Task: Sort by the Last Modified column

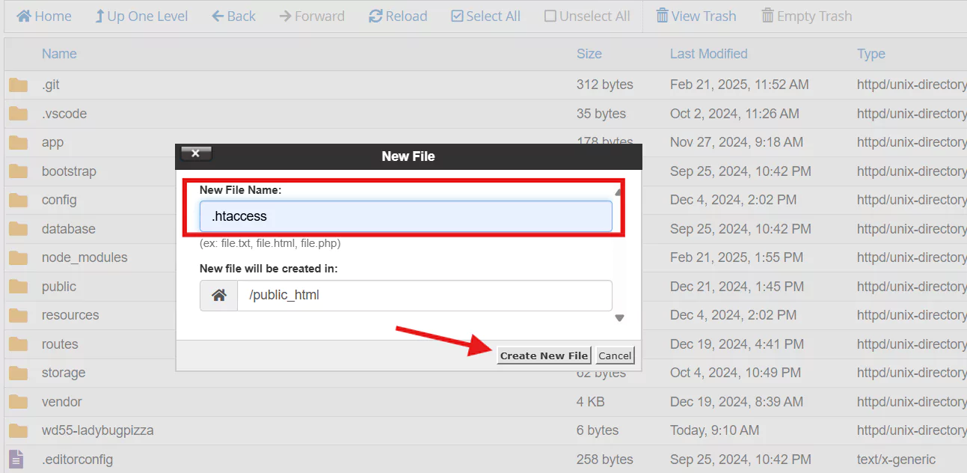Action: (708, 54)
